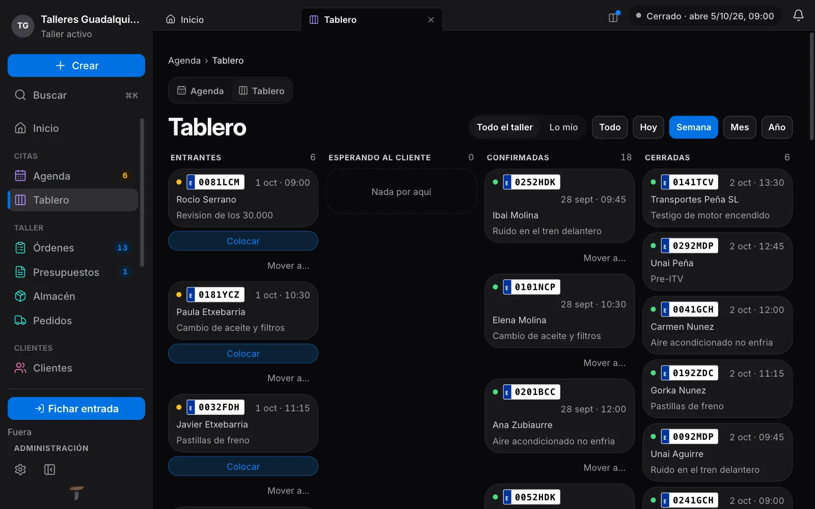The width and height of the screenshot is (815, 509).
Task: Open Mover a... for Ibai Molina
Action: pos(605,258)
